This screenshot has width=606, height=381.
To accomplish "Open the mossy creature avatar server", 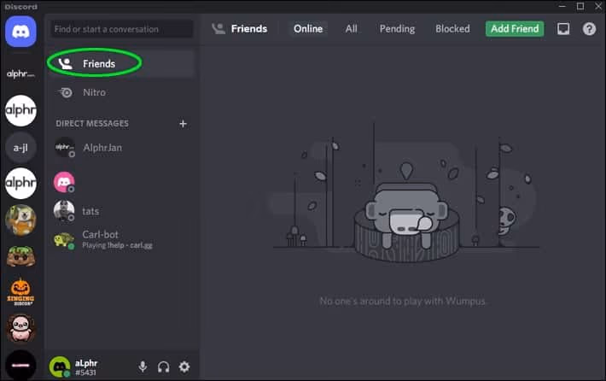I will coord(20,256).
